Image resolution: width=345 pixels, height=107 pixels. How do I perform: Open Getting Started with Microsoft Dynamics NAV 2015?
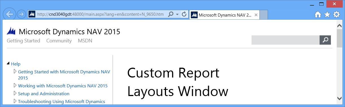click(x=64, y=75)
